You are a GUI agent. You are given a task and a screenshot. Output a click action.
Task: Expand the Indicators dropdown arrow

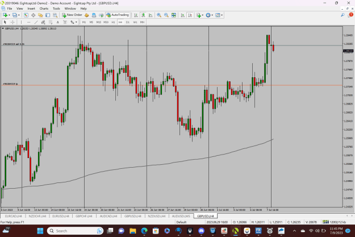pos(202,15)
